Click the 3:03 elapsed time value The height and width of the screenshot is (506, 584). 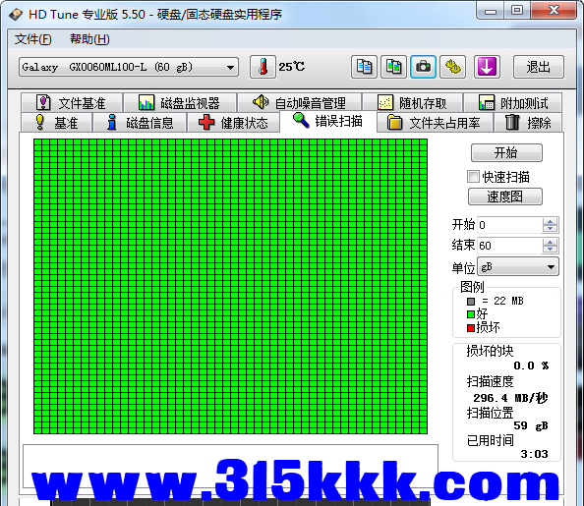click(535, 454)
